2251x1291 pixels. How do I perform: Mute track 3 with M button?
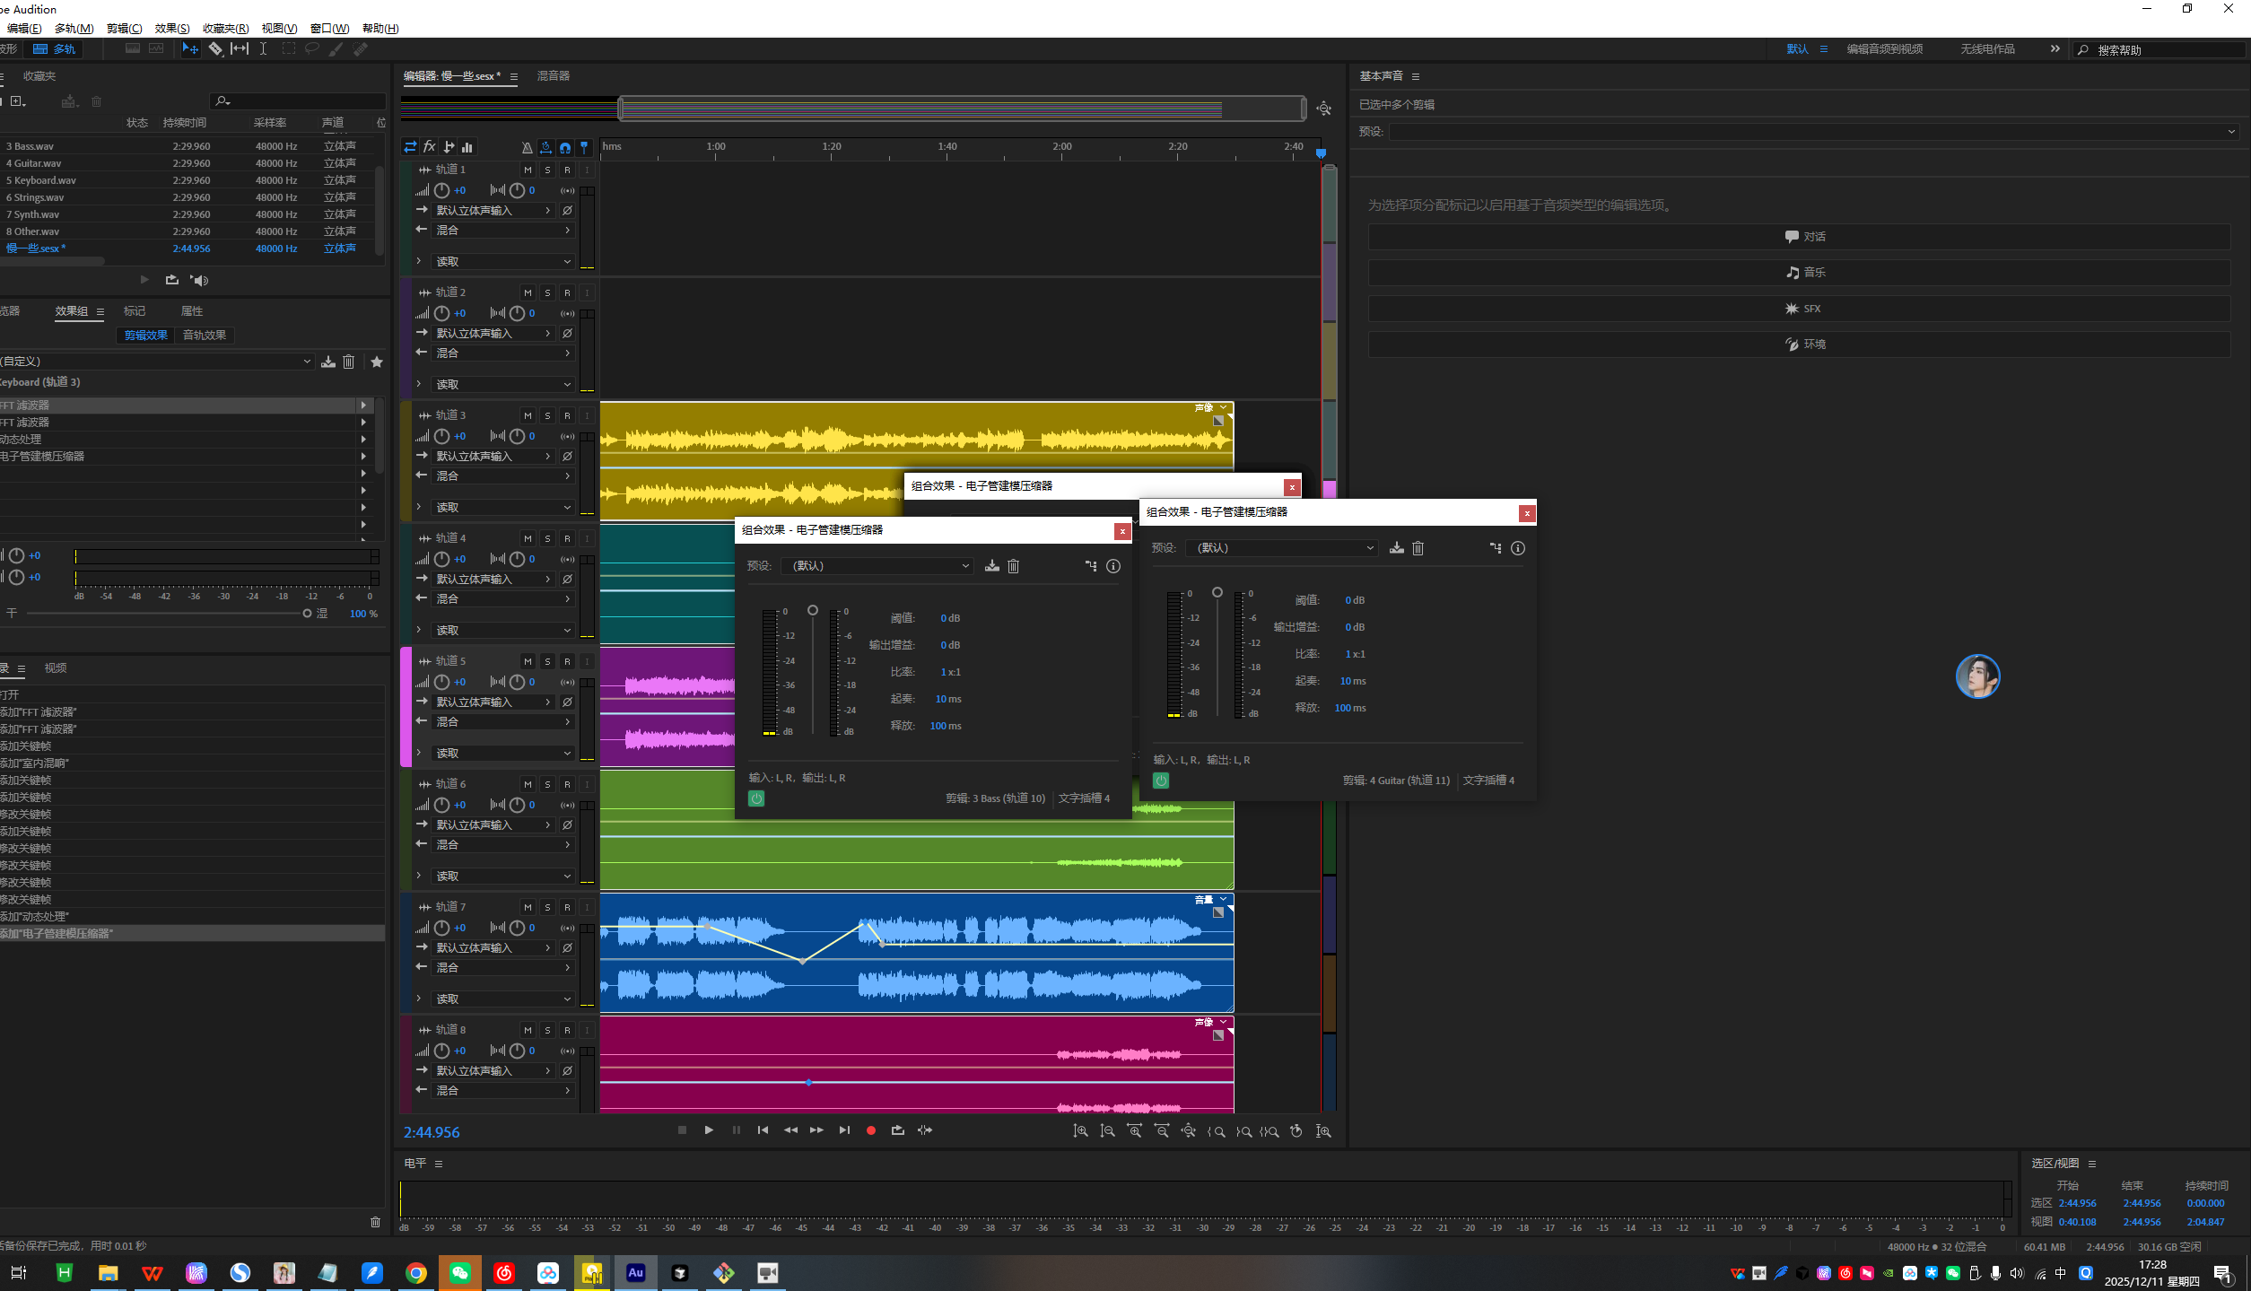tap(528, 415)
